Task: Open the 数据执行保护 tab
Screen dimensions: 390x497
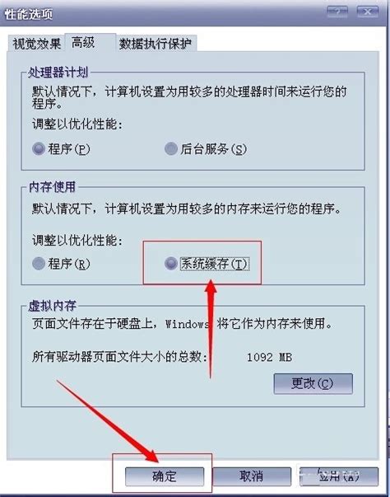Action: pyautogui.click(x=156, y=44)
